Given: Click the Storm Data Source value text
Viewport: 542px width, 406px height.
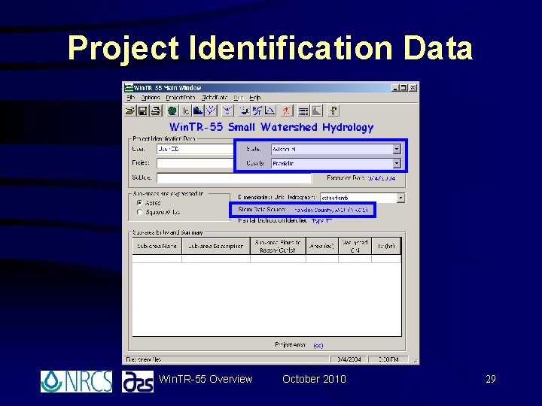Looking at the screenshot, I should coord(331,210).
